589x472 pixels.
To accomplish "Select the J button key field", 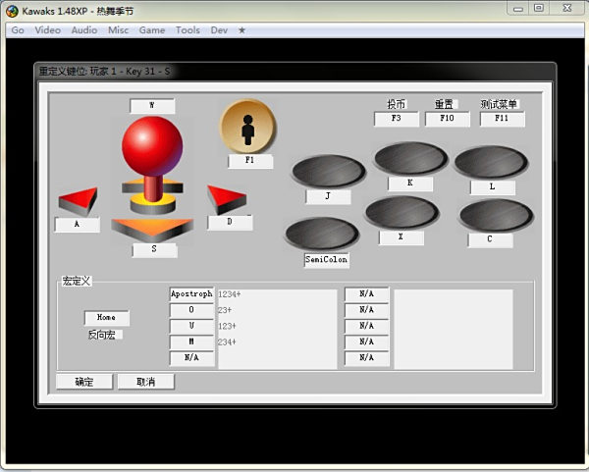I will tap(328, 196).
